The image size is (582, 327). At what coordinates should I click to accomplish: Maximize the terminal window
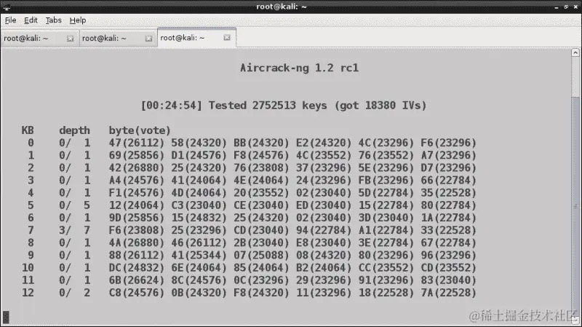click(566, 7)
